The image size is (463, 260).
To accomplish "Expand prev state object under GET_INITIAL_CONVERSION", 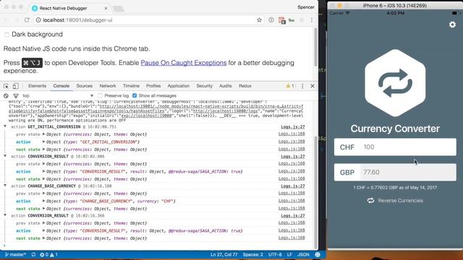I will (43, 134).
